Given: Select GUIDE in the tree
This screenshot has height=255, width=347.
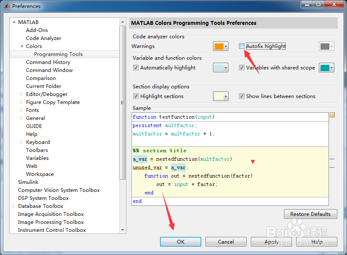Looking at the screenshot, I should tap(34, 126).
